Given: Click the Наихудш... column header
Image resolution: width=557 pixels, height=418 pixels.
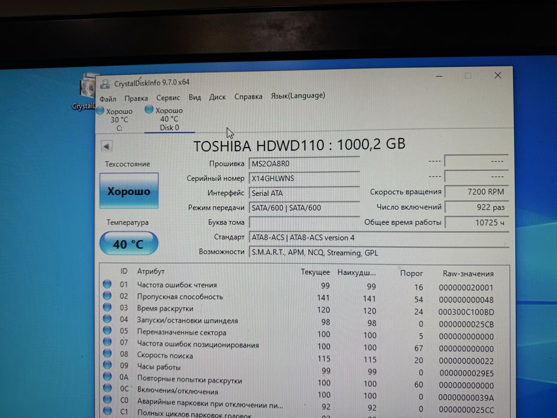Looking at the screenshot, I should point(356,273).
